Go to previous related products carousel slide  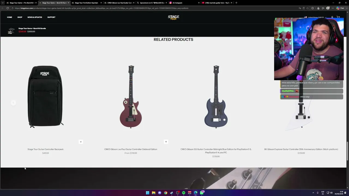pyautogui.click(x=13, y=103)
